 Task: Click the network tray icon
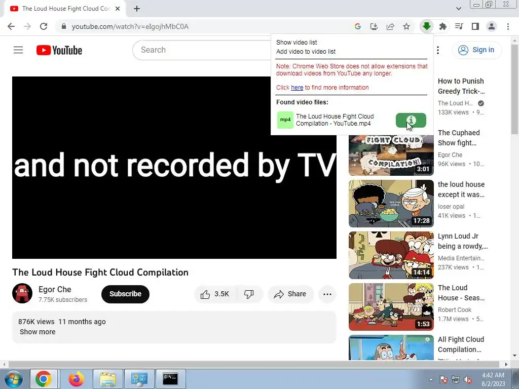click(x=456, y=379)
